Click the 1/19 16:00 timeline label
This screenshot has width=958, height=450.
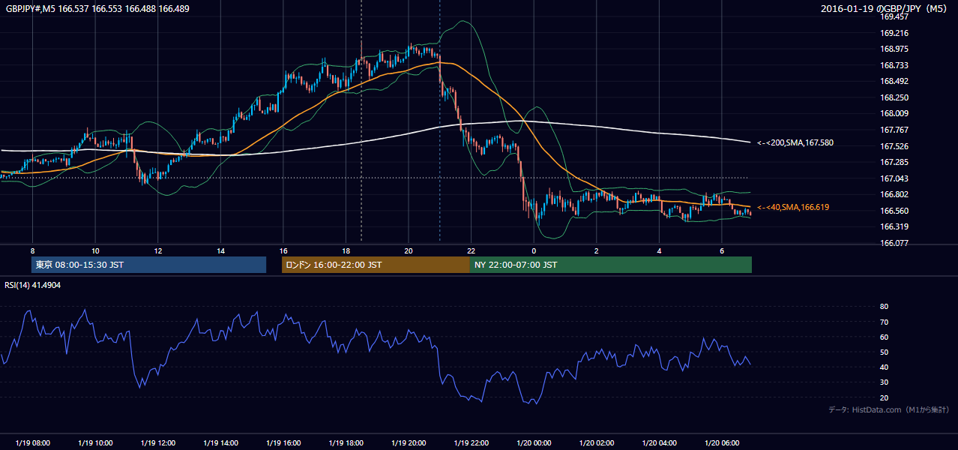(283, 443)
